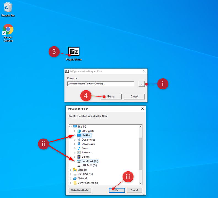
Task: Expand the Videos node
Action: (75, 157)
